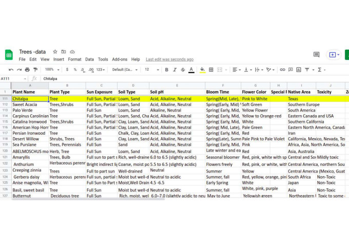349x235 pixels.
Task: Open the Format menu
Action: click(x=74, y=59)
